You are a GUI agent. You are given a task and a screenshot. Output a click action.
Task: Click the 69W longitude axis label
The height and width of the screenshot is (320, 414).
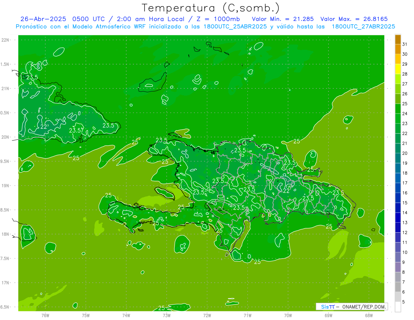[328, 315]
